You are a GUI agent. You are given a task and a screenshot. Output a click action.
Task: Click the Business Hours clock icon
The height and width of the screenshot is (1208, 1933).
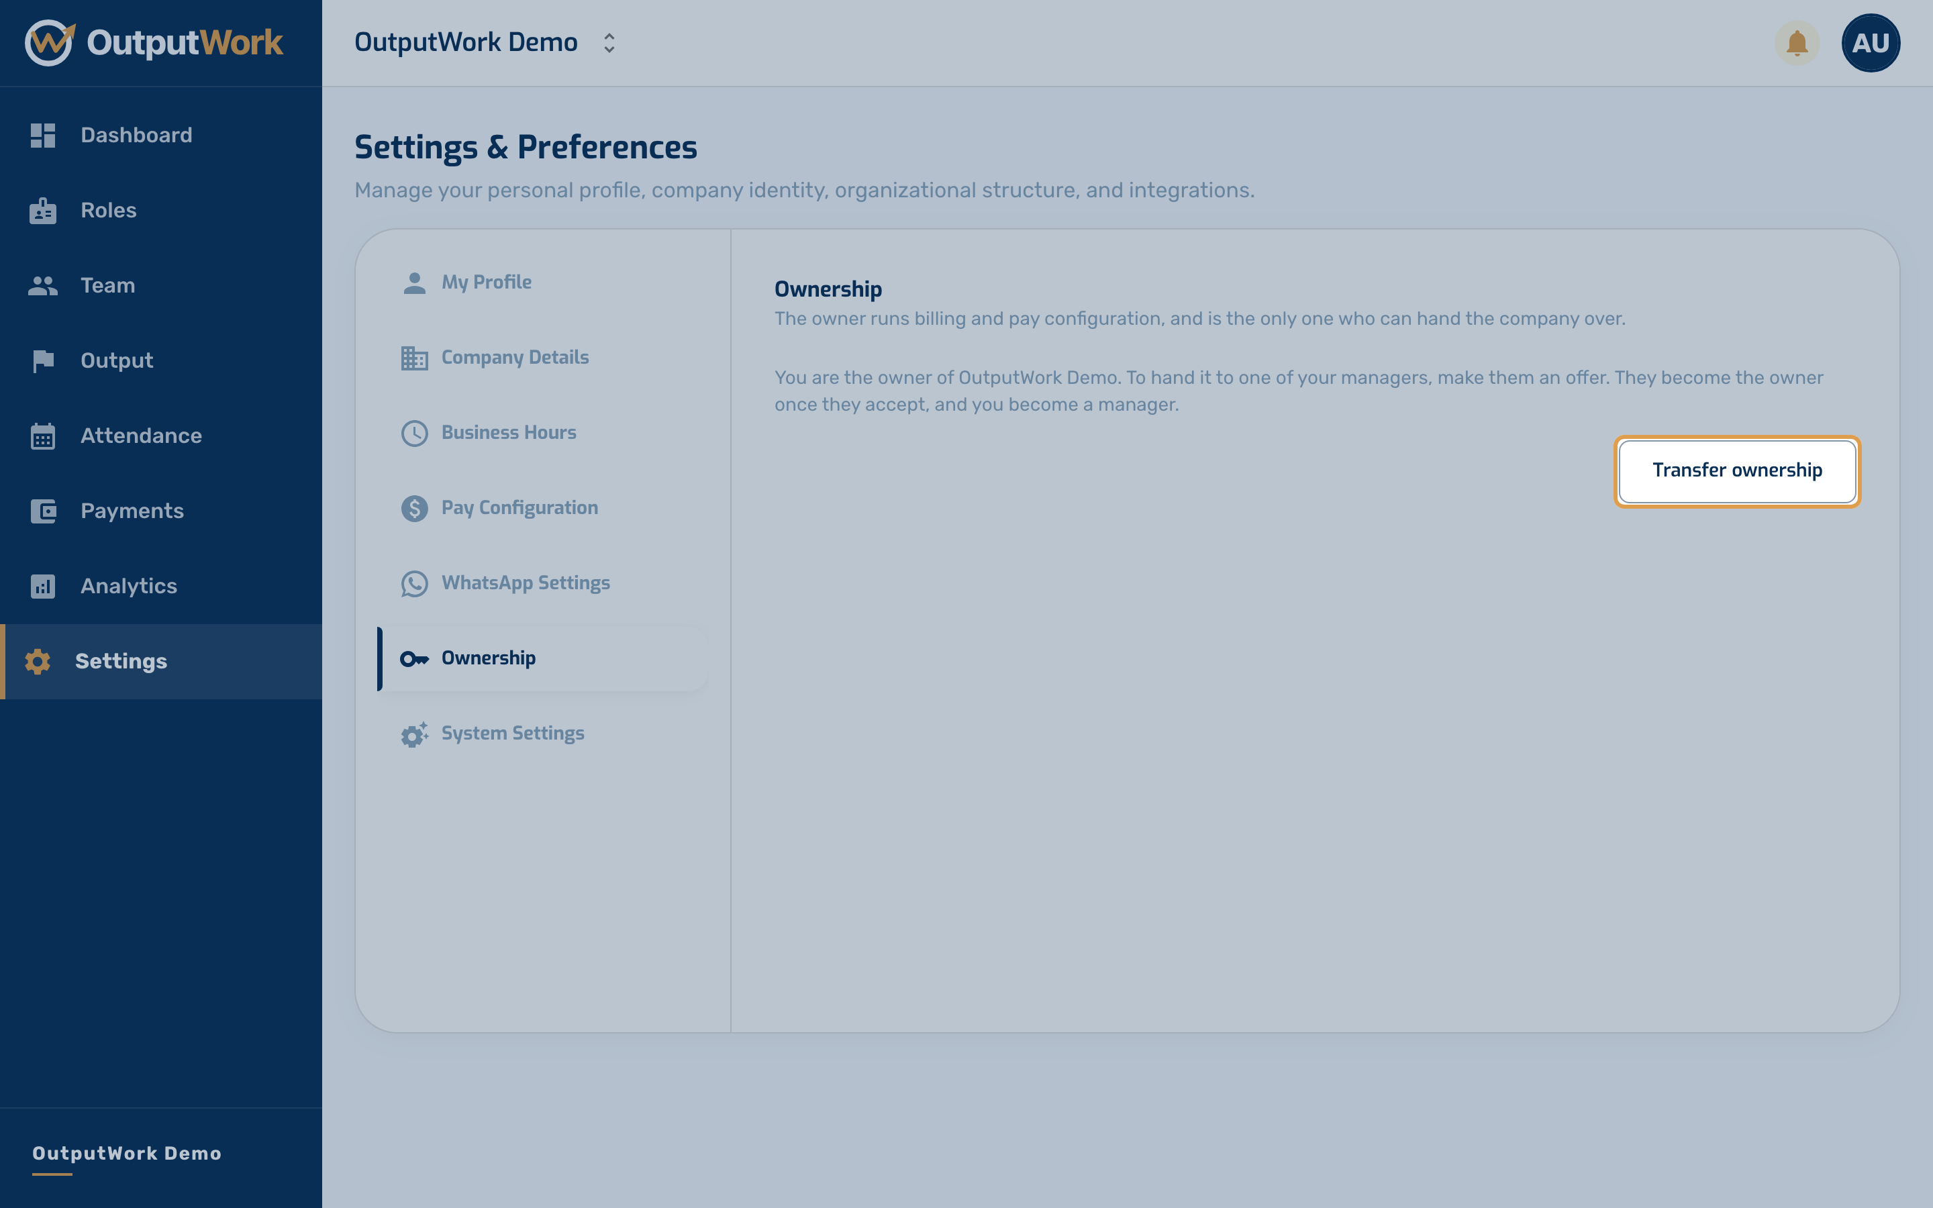coord(415,433)
